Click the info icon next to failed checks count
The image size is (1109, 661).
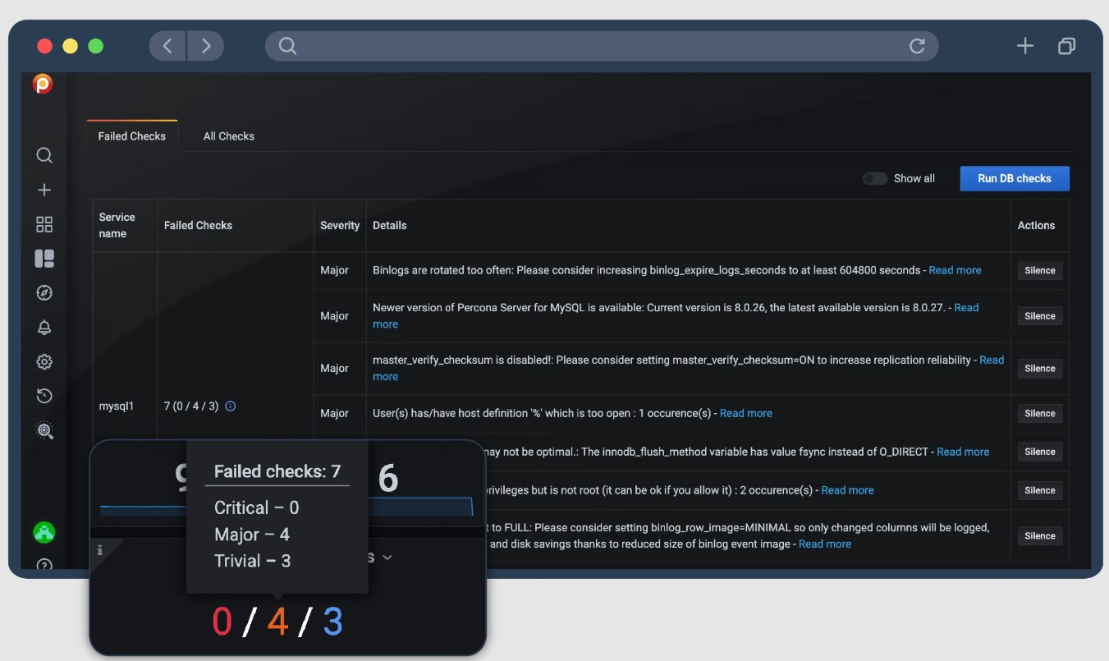coord(231,405)
